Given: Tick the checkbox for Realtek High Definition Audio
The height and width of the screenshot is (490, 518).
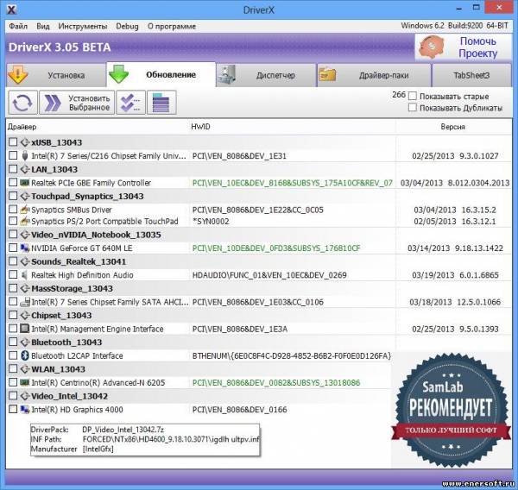Looking at the screenshot, I should tap(13, 274).
